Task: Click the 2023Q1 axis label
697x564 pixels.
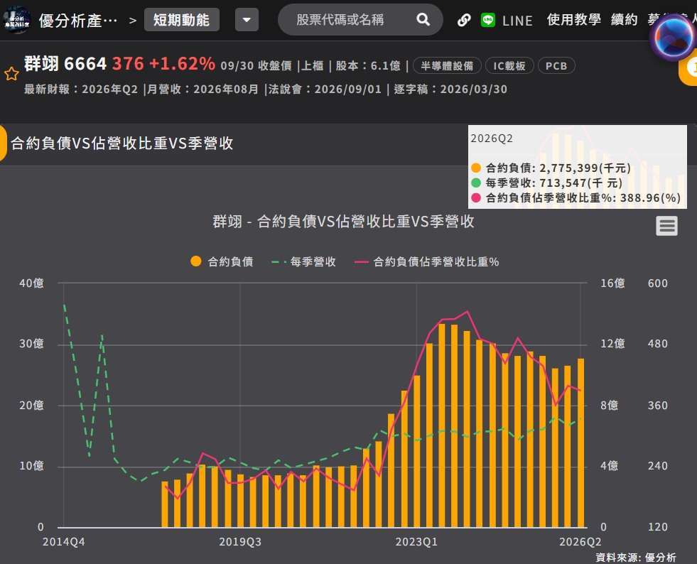Action: pos(416,542)
